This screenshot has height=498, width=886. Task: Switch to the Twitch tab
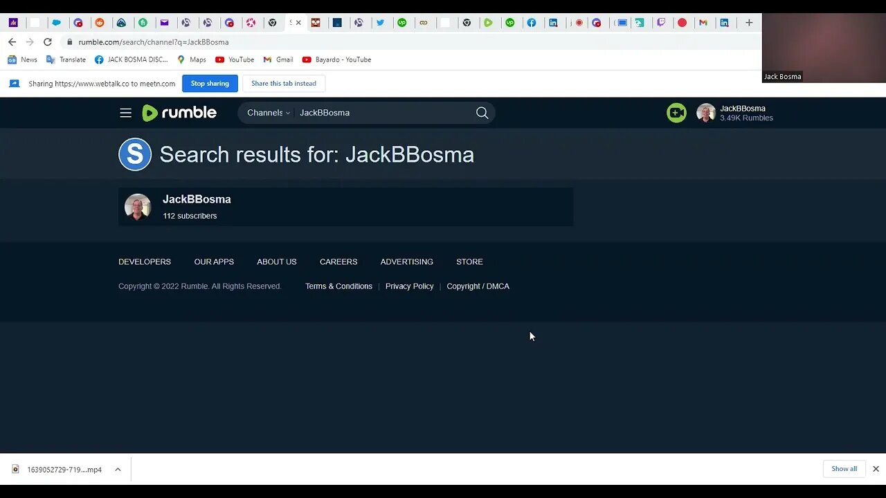click(x=661, y=23)
